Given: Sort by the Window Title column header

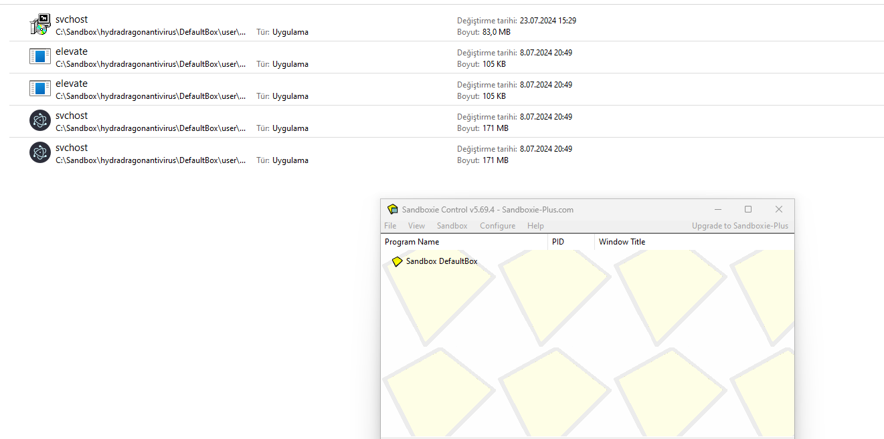Looking at the screenshot, I should (694, 242).
